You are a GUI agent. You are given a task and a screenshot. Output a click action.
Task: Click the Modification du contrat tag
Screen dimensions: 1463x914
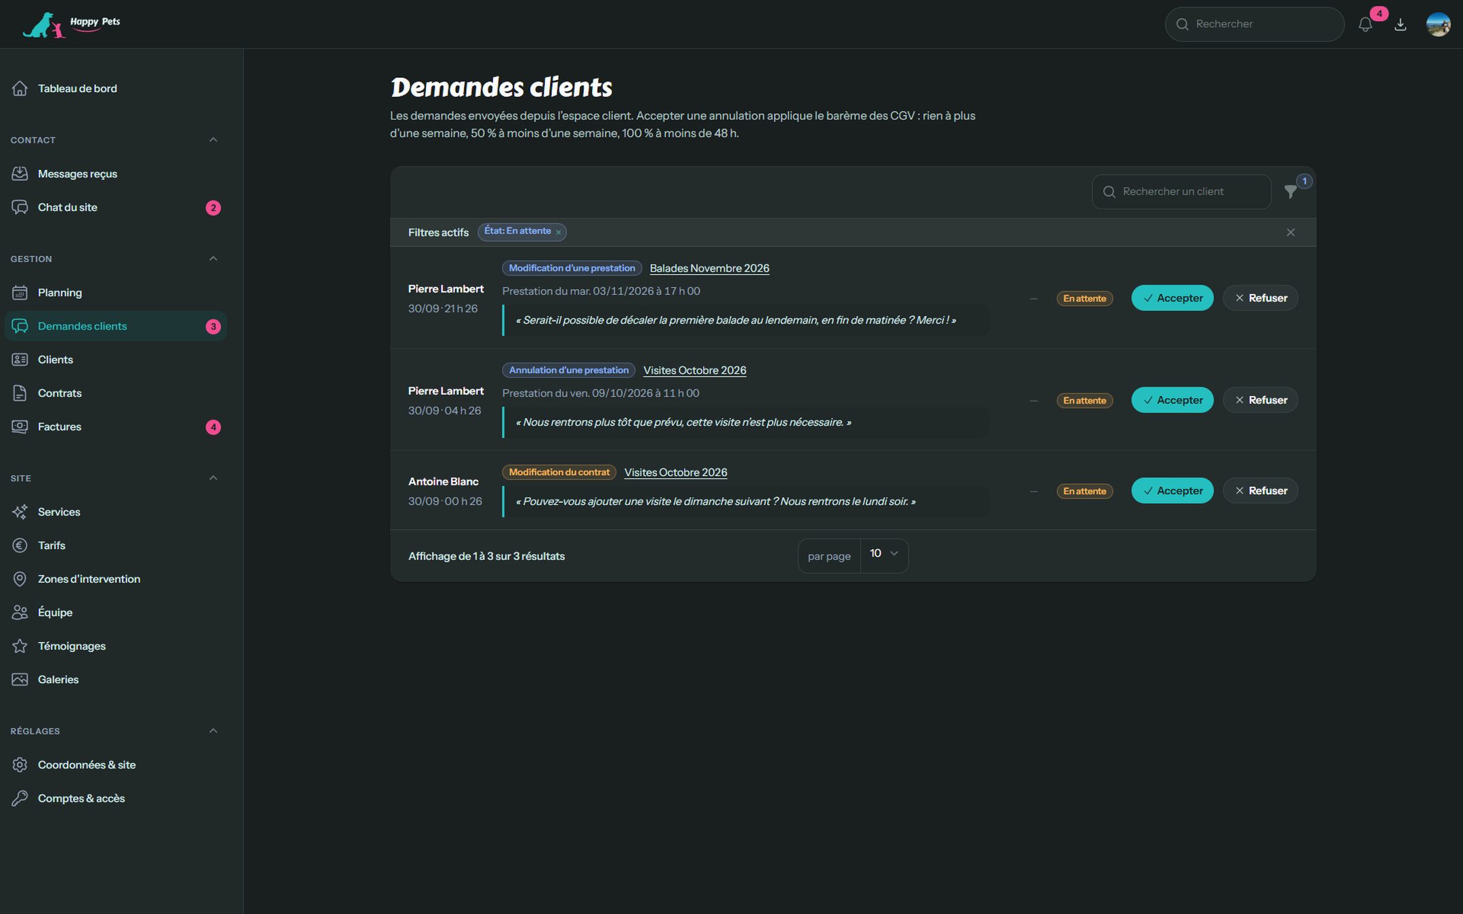click(559, 473)
